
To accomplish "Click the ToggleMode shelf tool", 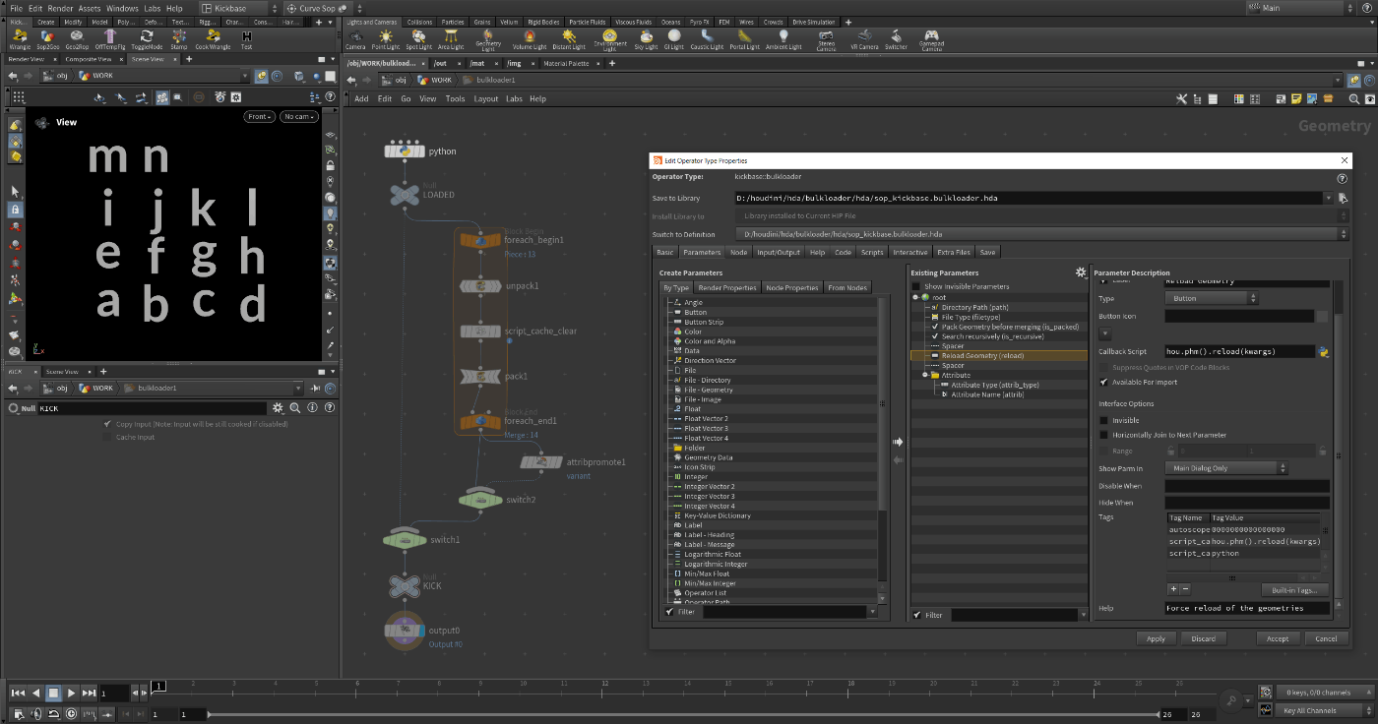I will (147, 39).
